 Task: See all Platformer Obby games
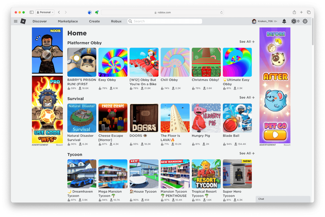tap(247, 42)
